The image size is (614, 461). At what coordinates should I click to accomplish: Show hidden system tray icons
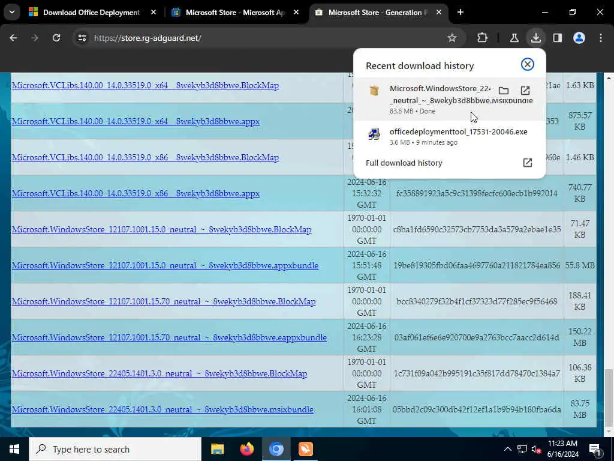tap(507, 449)
